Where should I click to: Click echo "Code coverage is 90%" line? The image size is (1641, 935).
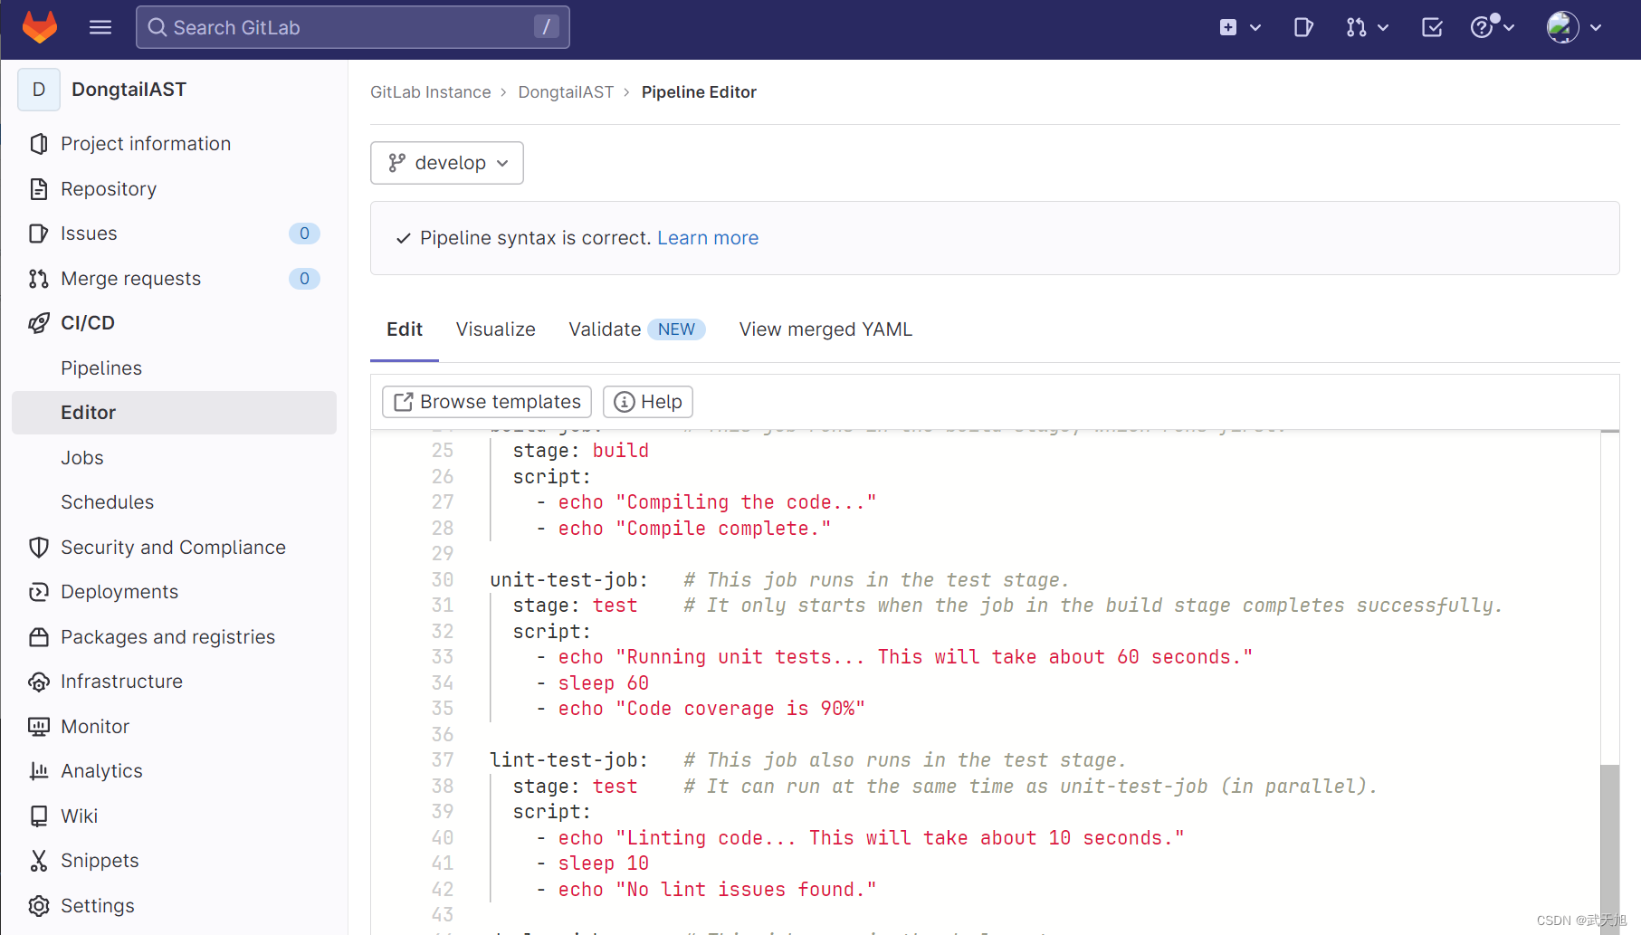pyautogui.click(x=711, y=709)
